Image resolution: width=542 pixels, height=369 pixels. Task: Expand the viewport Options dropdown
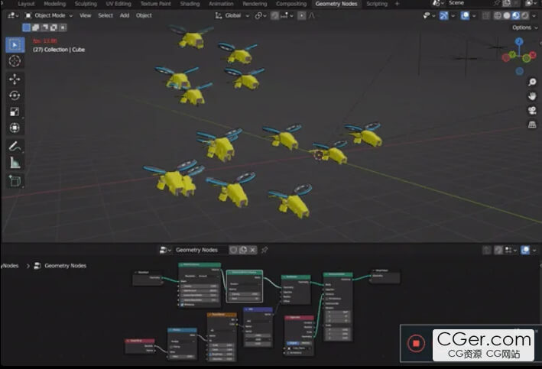[522, 28]
